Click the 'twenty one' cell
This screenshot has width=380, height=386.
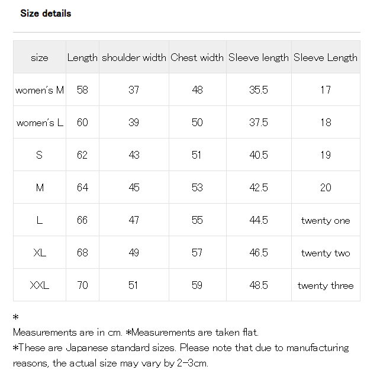(326, 220)
